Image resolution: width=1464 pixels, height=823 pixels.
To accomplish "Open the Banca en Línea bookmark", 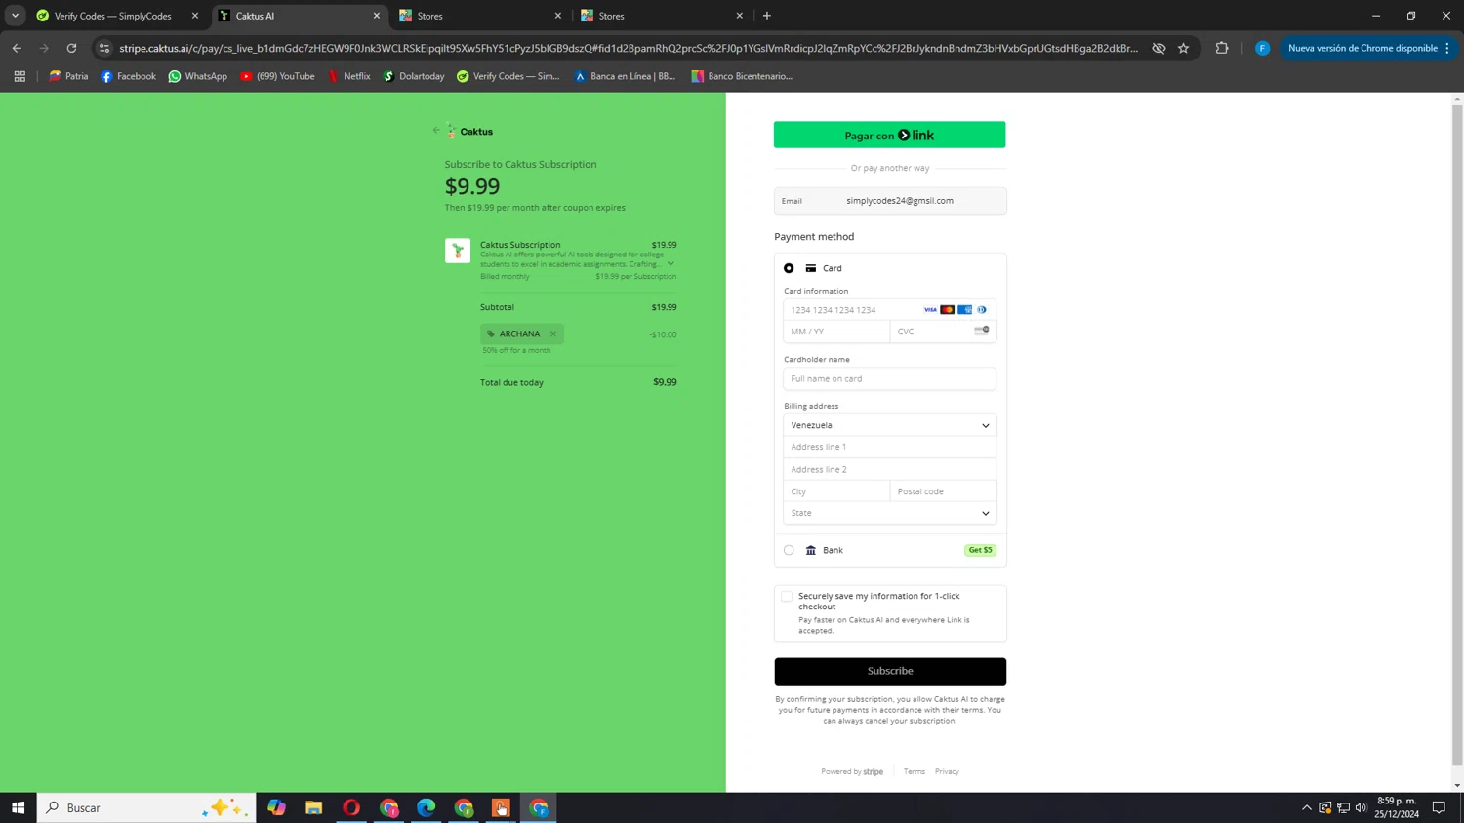I will tap(625, 76).
